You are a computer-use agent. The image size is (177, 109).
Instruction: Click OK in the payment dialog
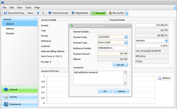tap(105, 91)
